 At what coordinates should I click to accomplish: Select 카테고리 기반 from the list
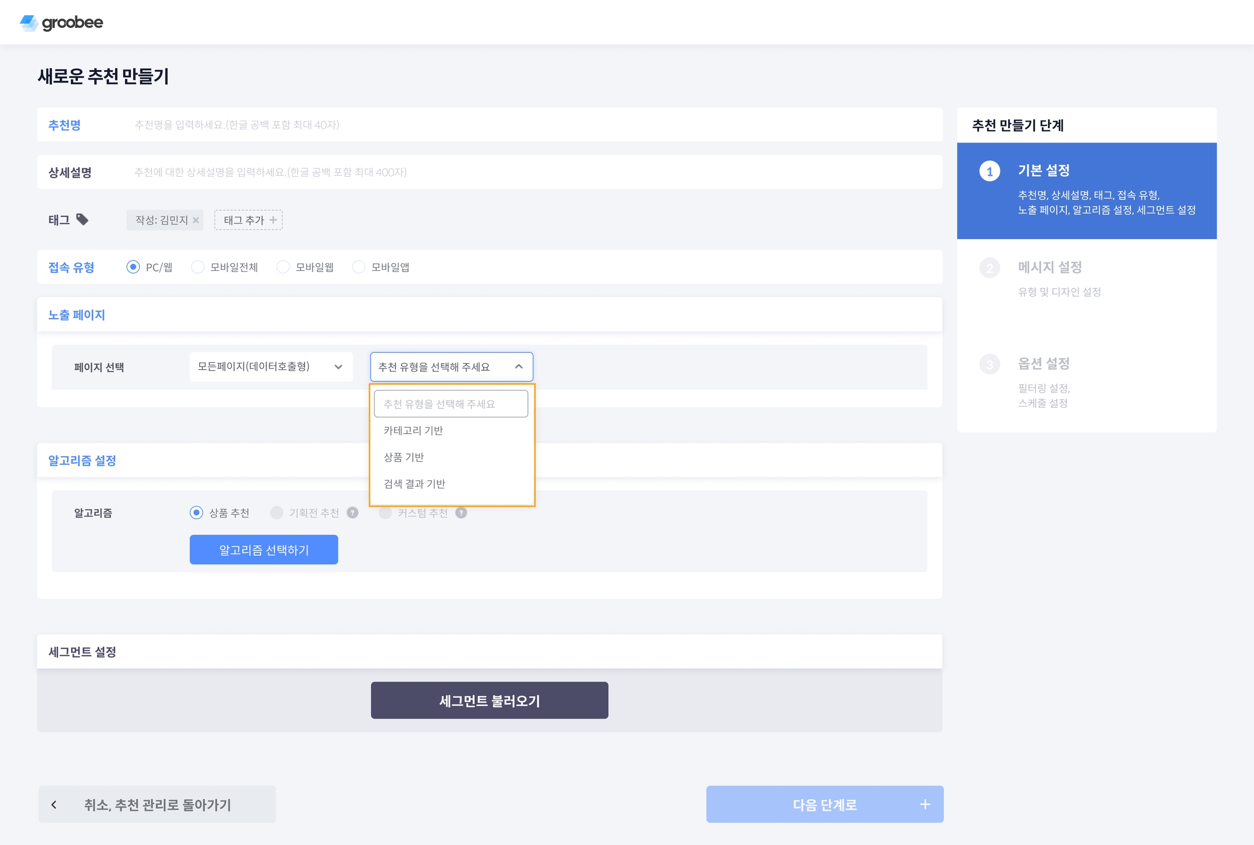point(413,431)
